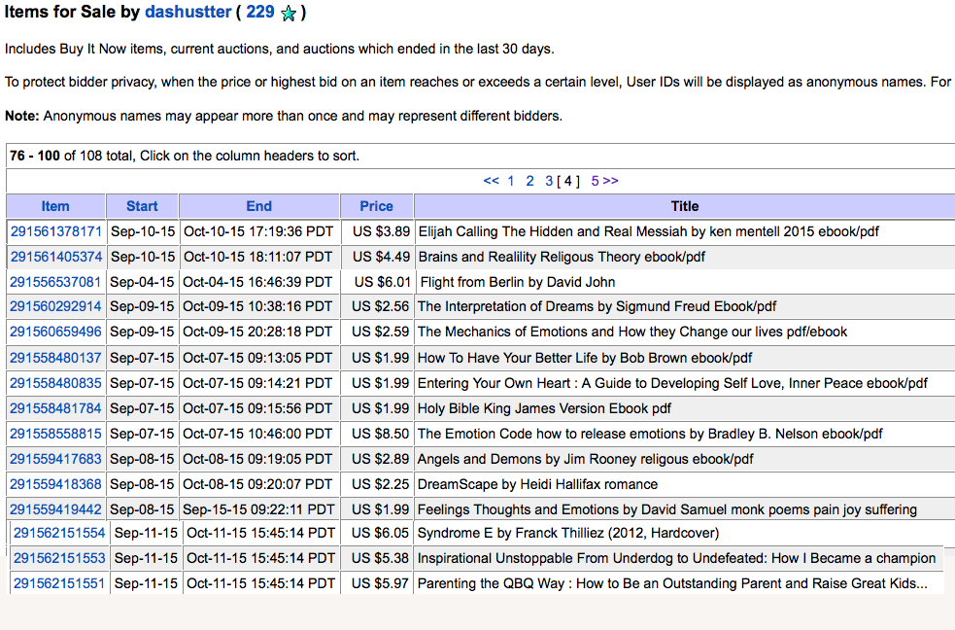Select title The Emotion Code by Bradley B. Nelson
Viewport: 955px width, 630px height.
(650, 434)
